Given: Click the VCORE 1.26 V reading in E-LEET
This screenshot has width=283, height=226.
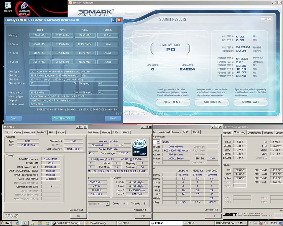Looking at the screenshot, I should click(240, 146).
